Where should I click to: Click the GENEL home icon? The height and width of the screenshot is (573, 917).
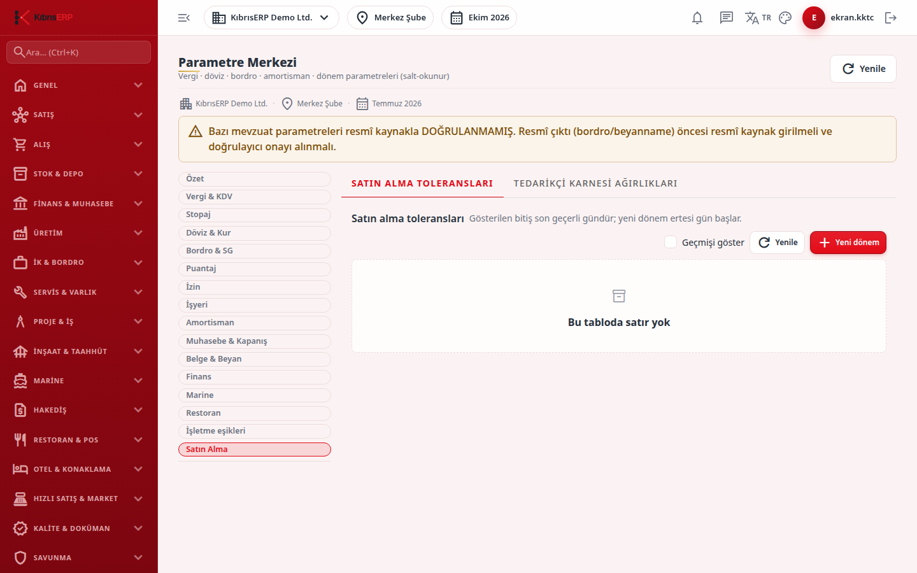click(x=20, y=85)
